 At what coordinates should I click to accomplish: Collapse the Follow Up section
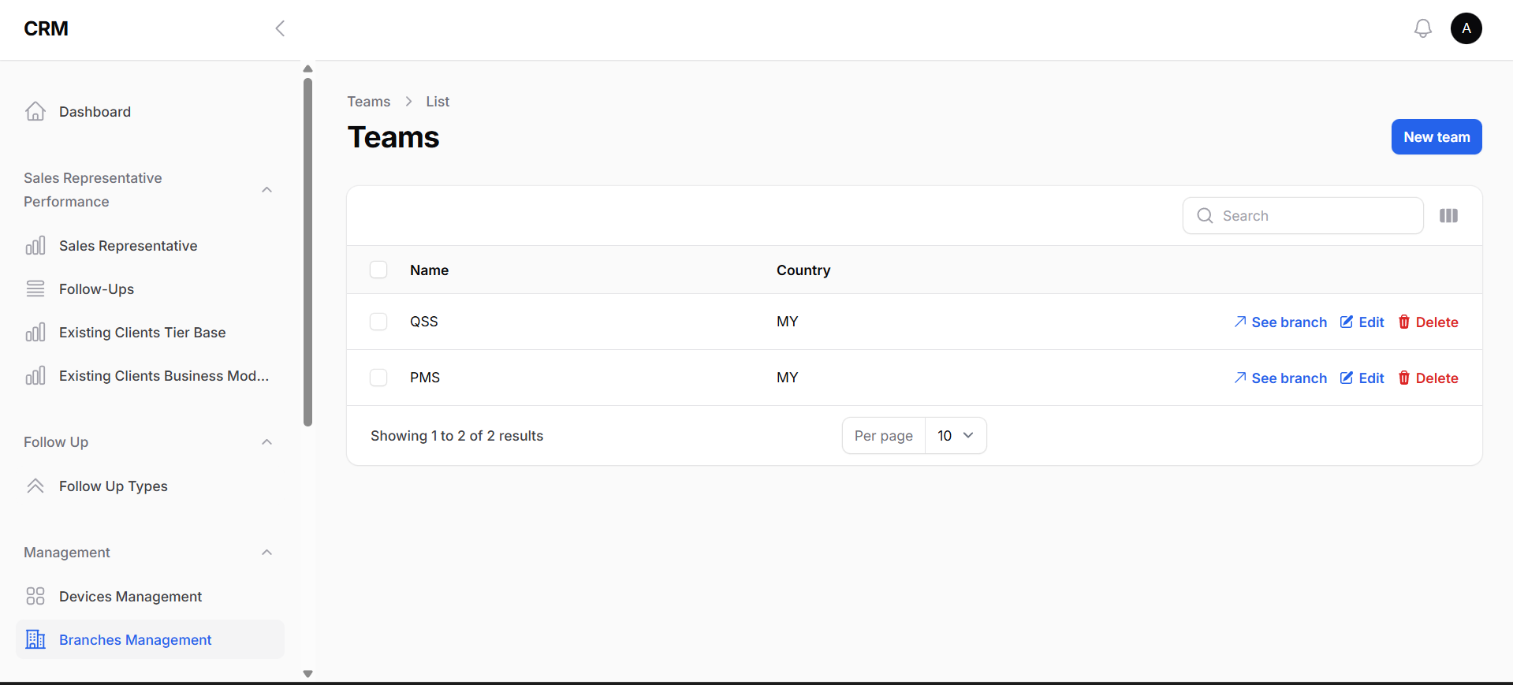coord(266,441)
